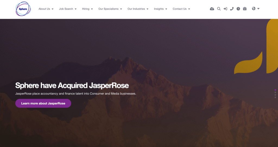The image size is (278, 147).
Task: Click the globe icon
Action: pyautogui.click(x=254, y=8)
